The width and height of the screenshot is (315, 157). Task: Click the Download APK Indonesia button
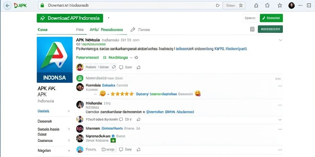[70, 18]
